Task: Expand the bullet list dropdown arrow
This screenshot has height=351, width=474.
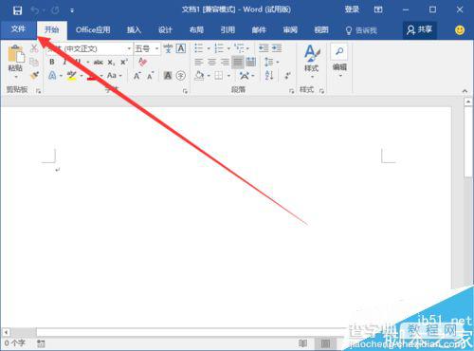Action: (x=209, y=48)
